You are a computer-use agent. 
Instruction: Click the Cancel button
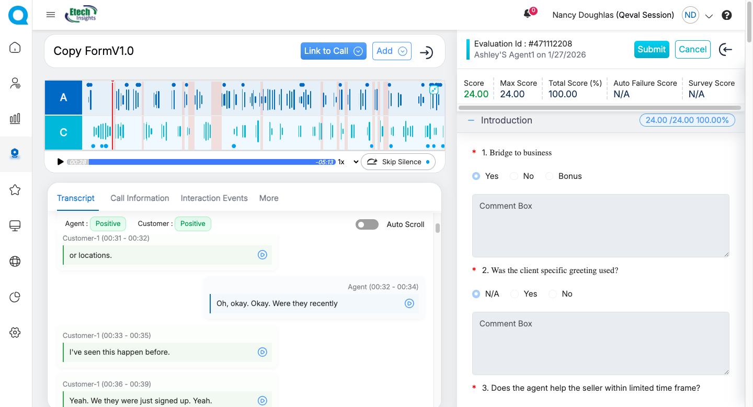coord(692,49)
